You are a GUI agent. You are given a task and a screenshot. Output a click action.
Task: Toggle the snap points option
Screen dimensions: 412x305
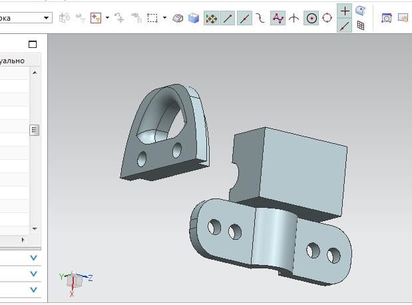[212, 18]
